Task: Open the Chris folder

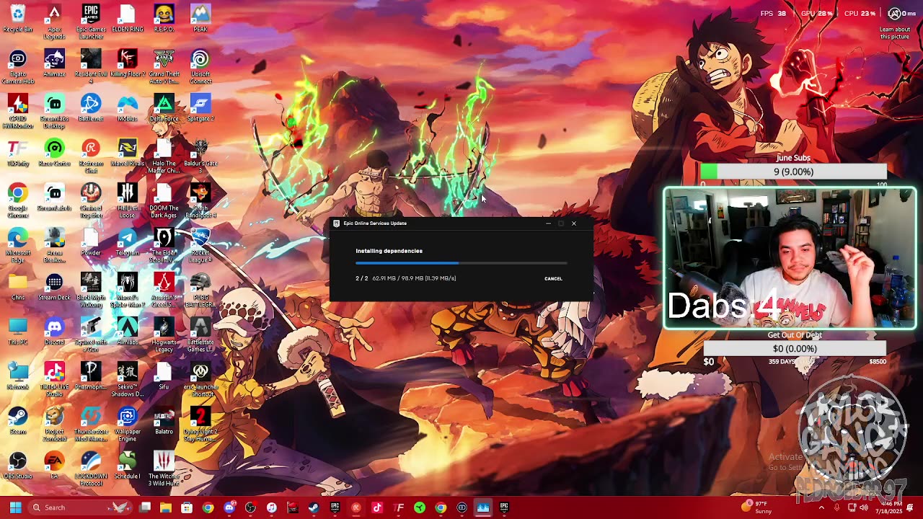Action: [x=18, y=288]
